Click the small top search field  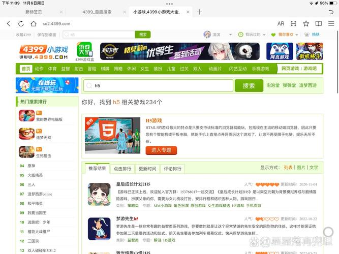[99, 35]
